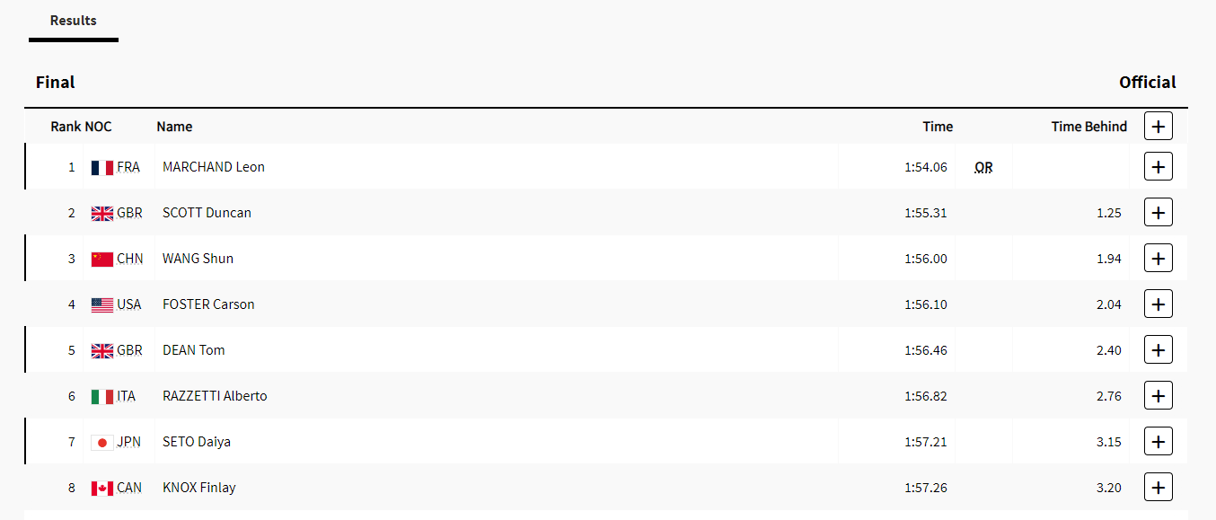Expand details for SCOTT Duncan row

click(1159, 213)
